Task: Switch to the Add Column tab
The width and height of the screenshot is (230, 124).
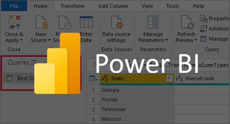Action: click(x=113, y=6)
